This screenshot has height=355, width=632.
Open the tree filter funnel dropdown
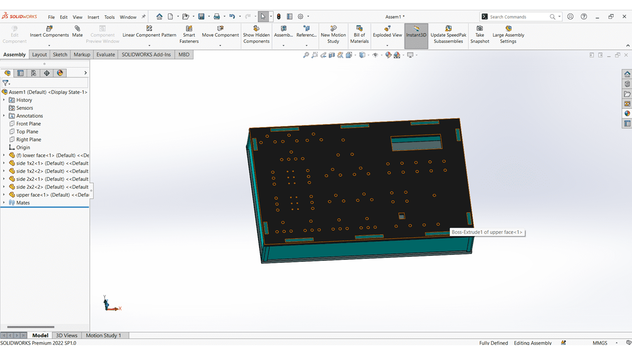(6, 83)
